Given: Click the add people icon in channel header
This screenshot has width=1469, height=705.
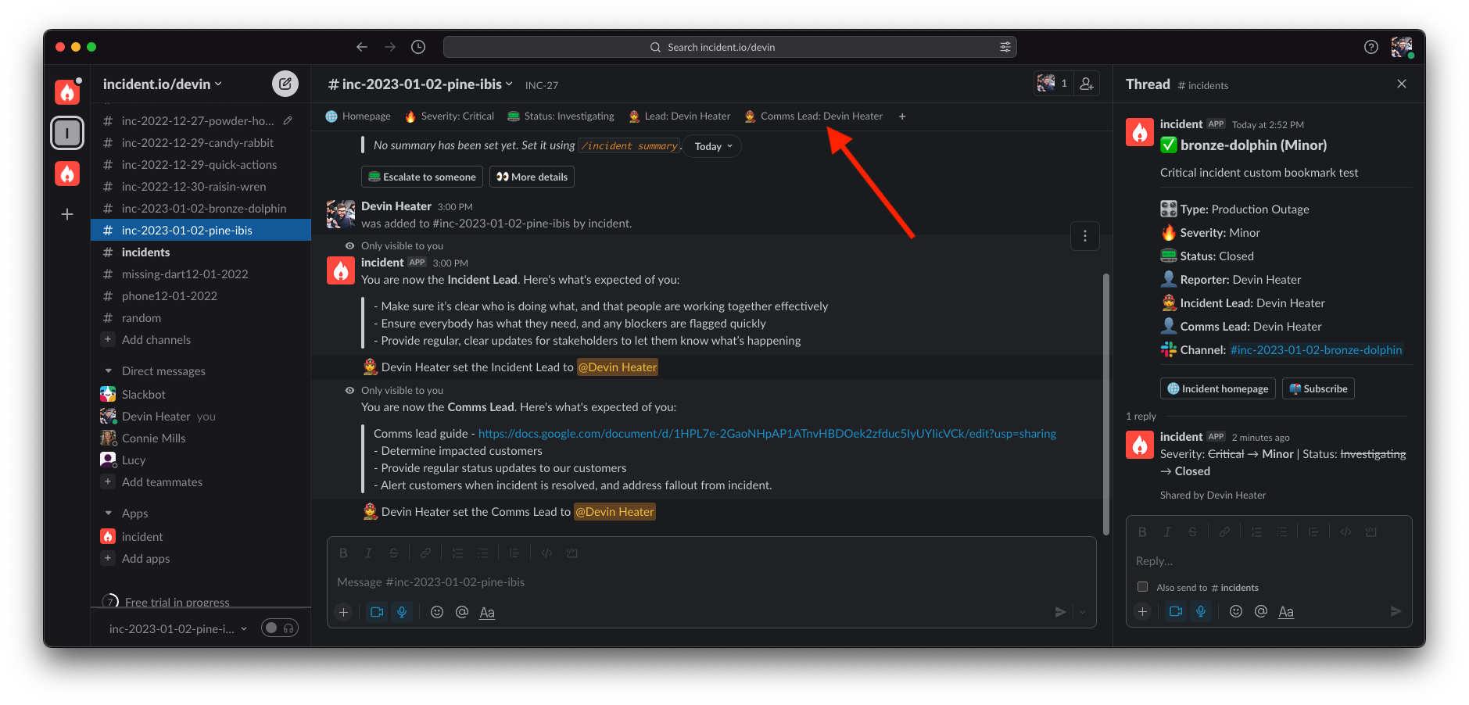Looking at the screenshot, I should pyautogui.click(x=1087, y=84).
